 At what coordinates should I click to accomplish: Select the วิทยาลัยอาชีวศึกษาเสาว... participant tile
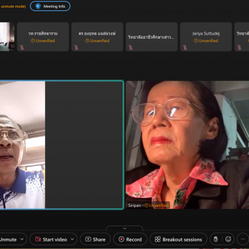[151, 37]
